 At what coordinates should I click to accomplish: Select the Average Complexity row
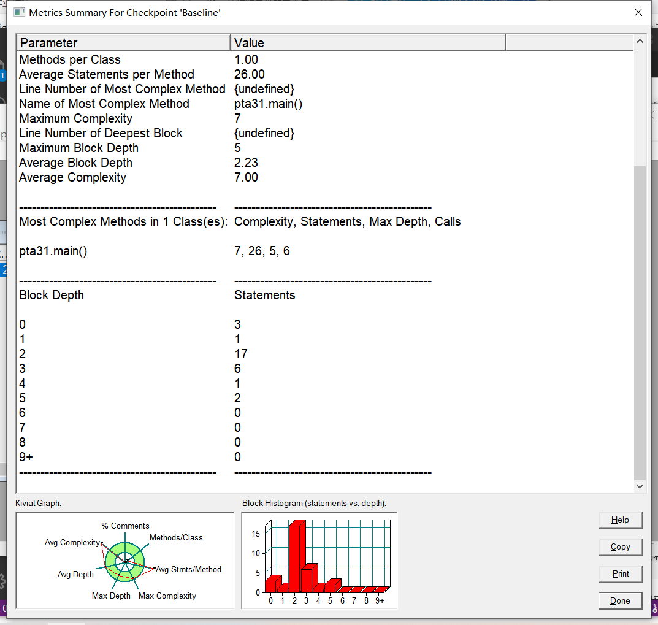(325, 177)
